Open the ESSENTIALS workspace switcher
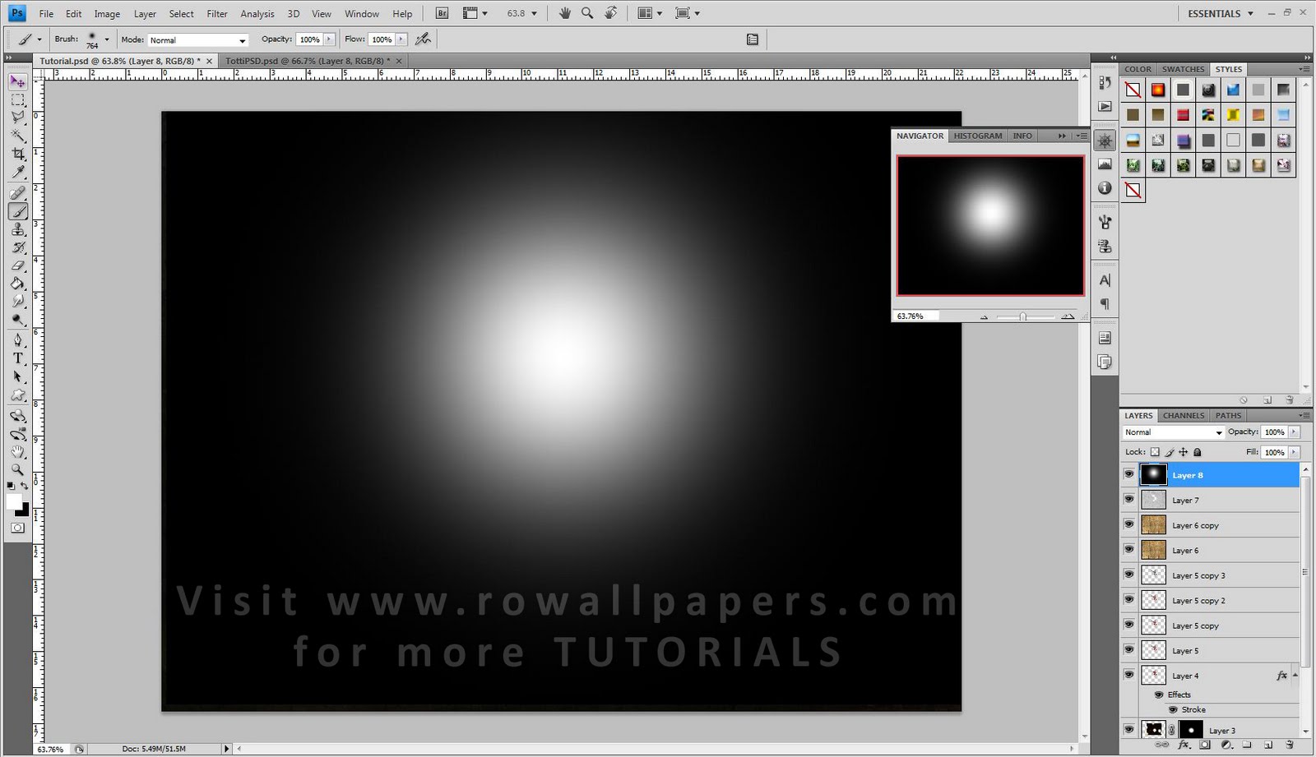The width and height of the screenshot is (1316, 757). [x=1221, y=13]
